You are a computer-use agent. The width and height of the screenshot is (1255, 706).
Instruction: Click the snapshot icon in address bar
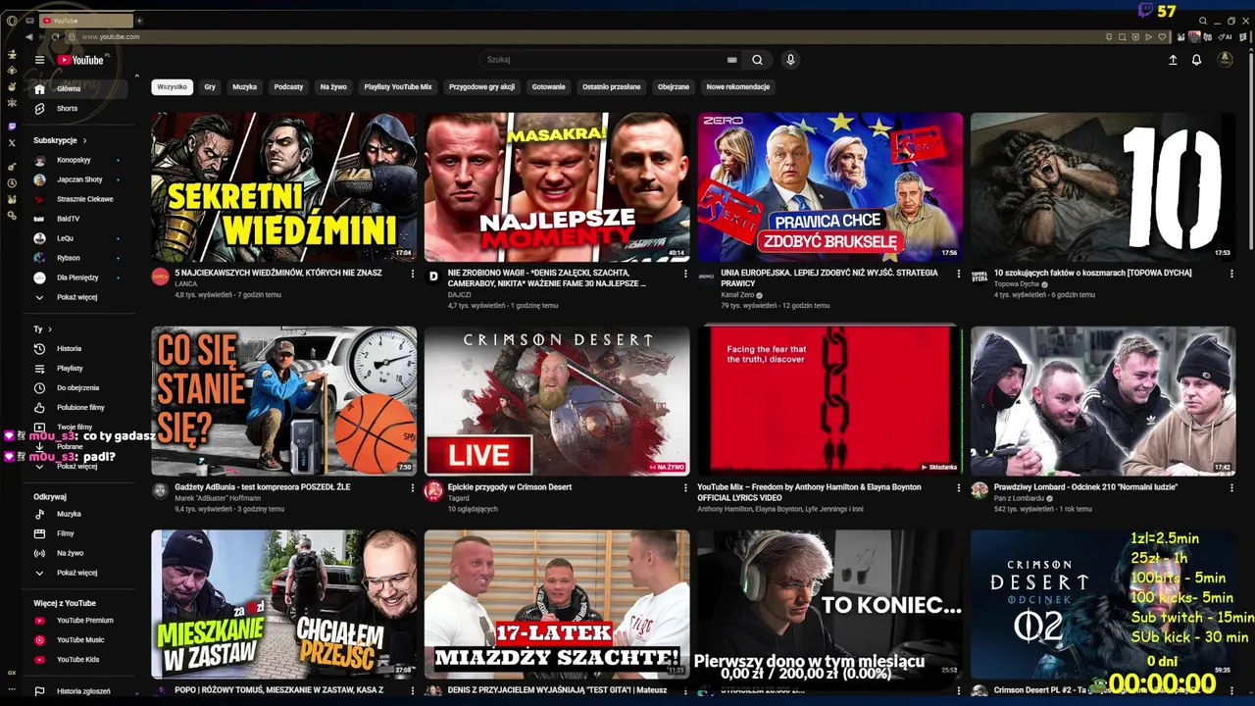pos(1122,37)
